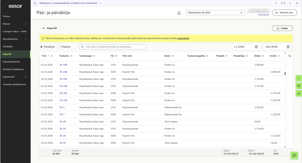Open the Asetukset link
302x163 pixels.
[264, 14]
